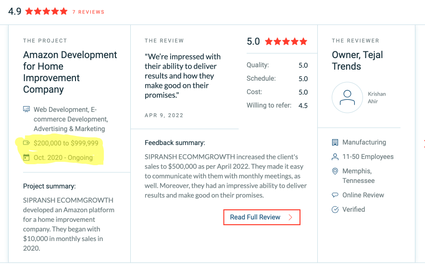Click the speech bubble icon by Online Review
This screenshot has width=425, height=266.
coord(335,195)
